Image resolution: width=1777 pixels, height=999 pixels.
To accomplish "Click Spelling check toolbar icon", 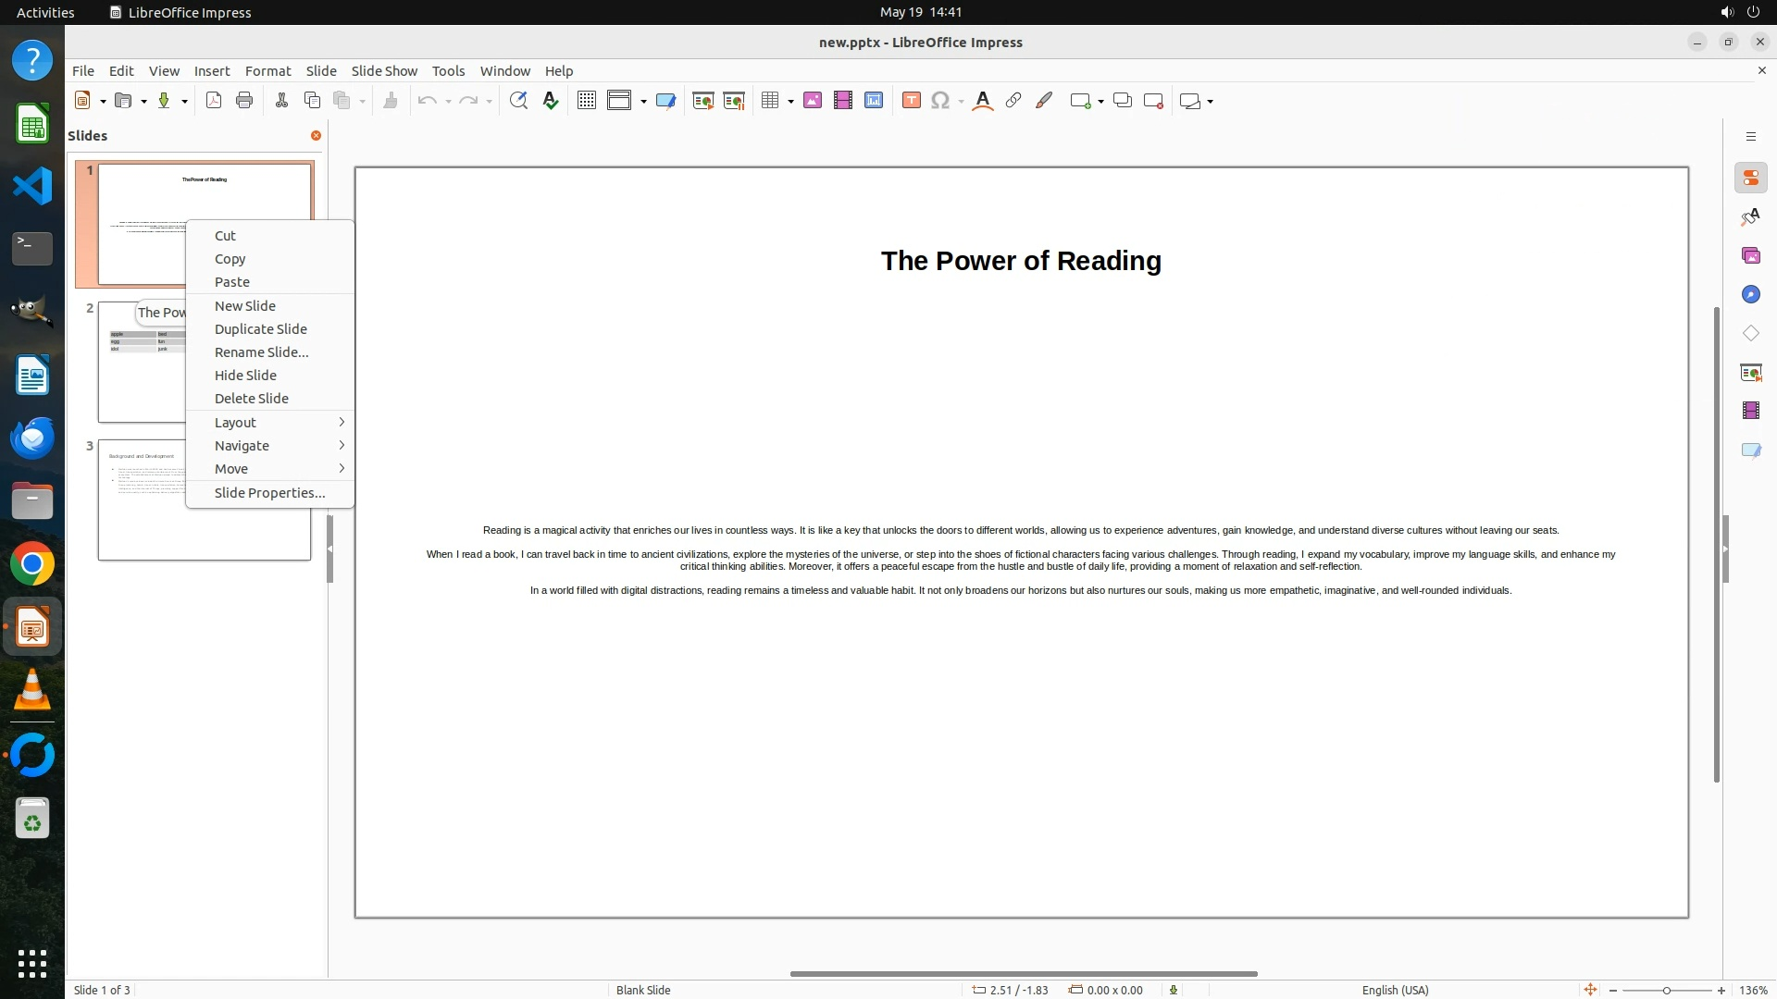I will pos(551,101).
